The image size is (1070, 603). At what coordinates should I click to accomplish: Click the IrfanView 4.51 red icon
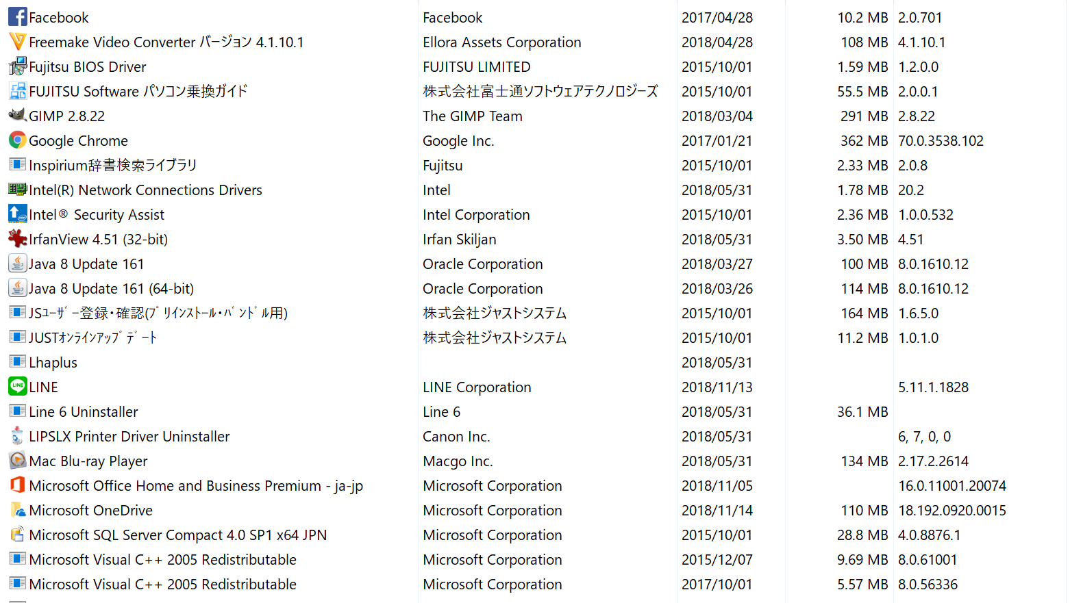point(17,238)
